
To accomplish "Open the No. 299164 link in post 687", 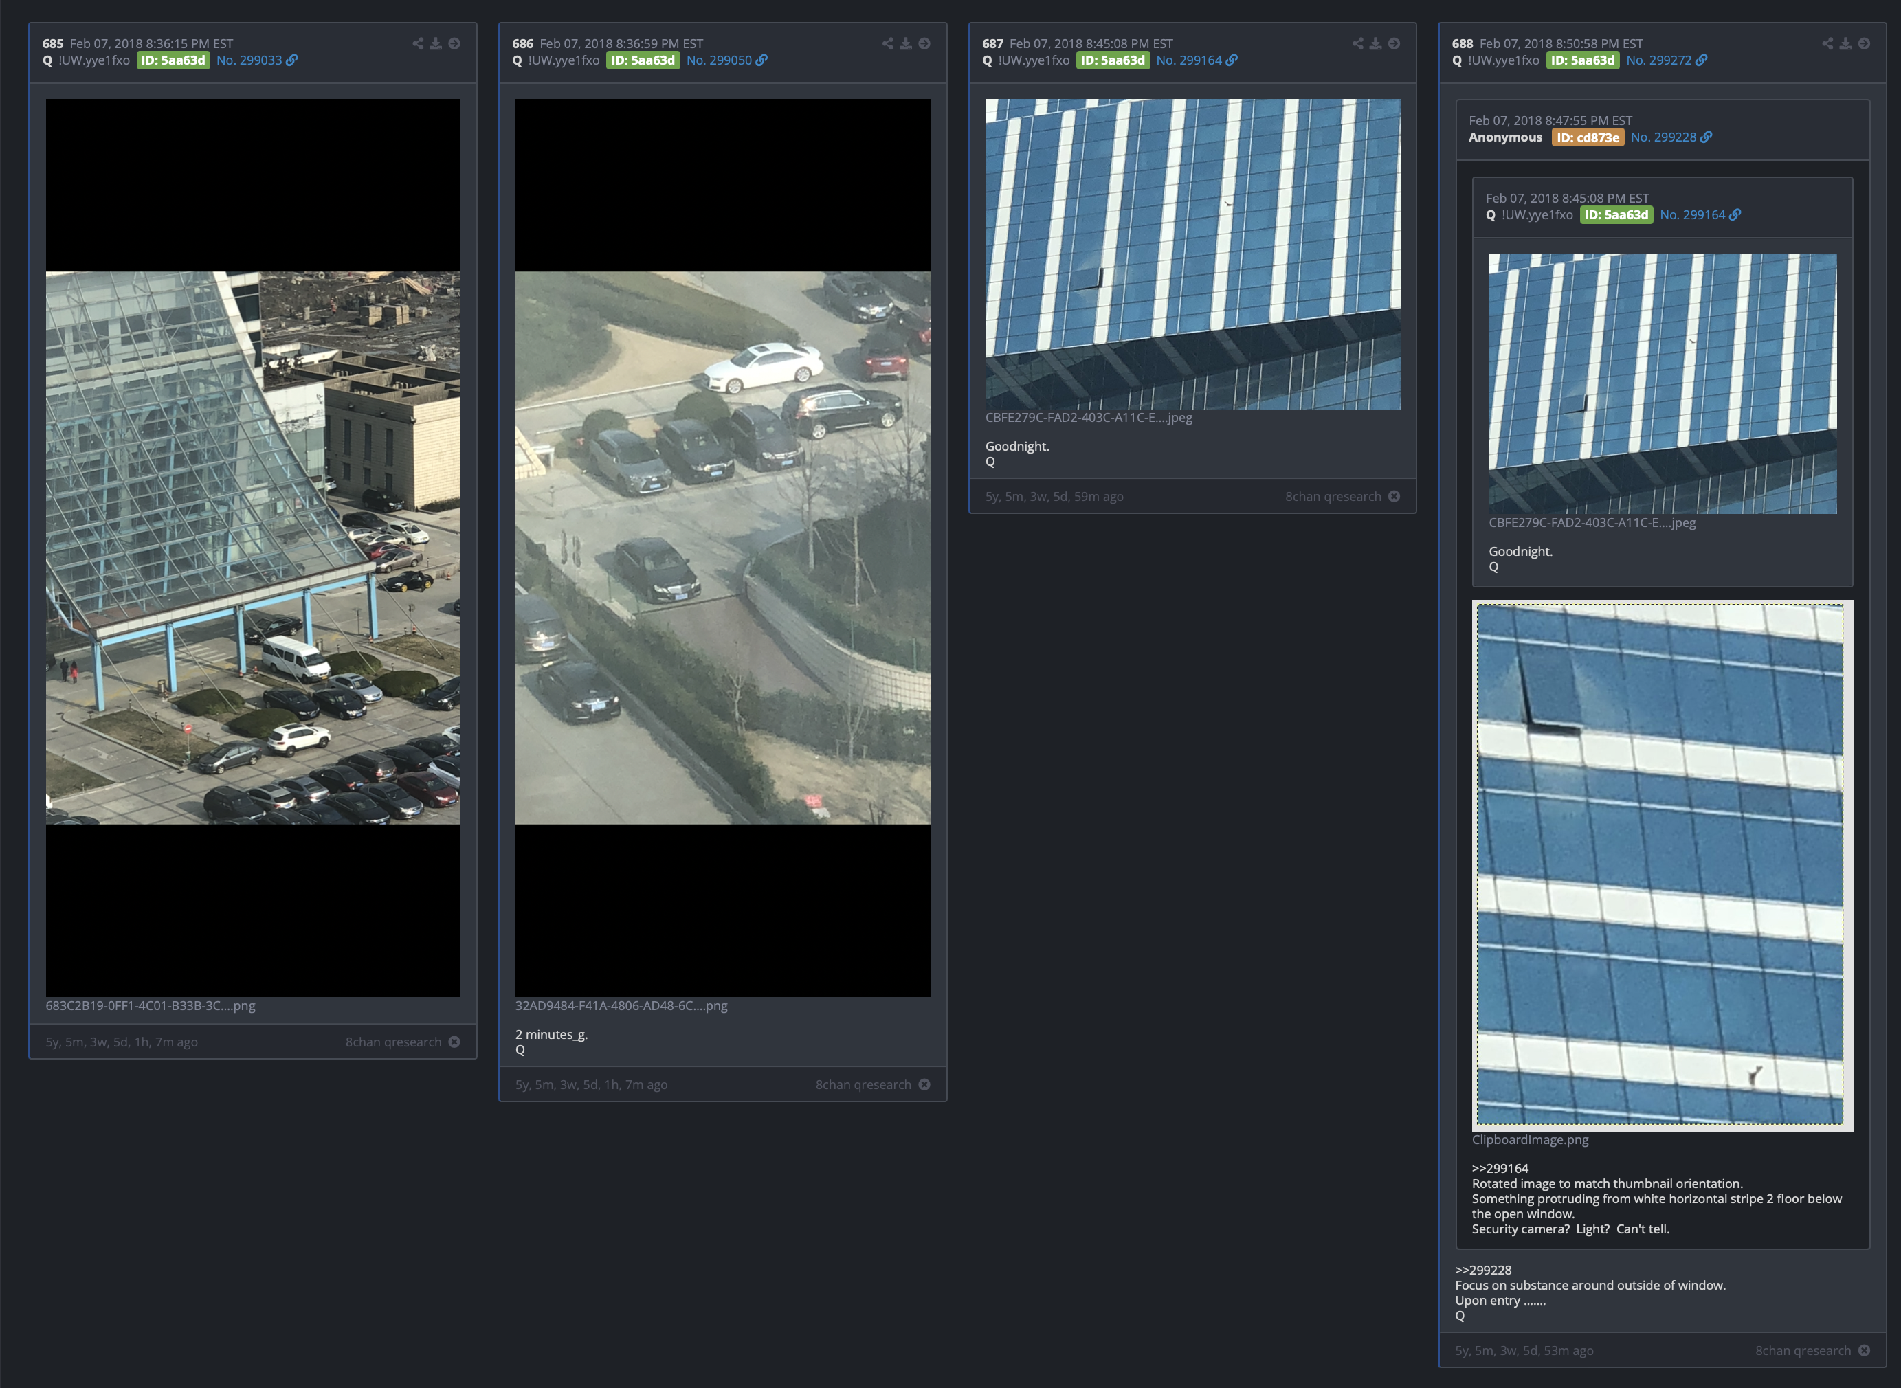I will point(1196,60).
